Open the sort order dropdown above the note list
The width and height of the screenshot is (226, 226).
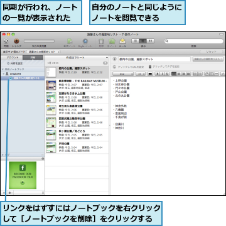(77, 58)
